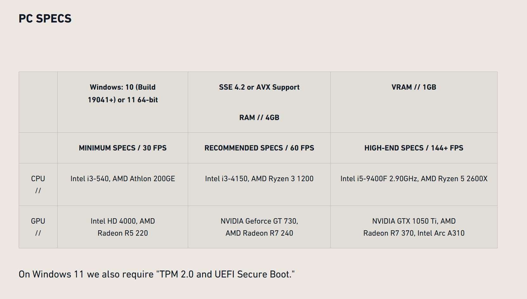Click the Radeon R5 220 text
The image size is (527, 299).
coord(123,233)
